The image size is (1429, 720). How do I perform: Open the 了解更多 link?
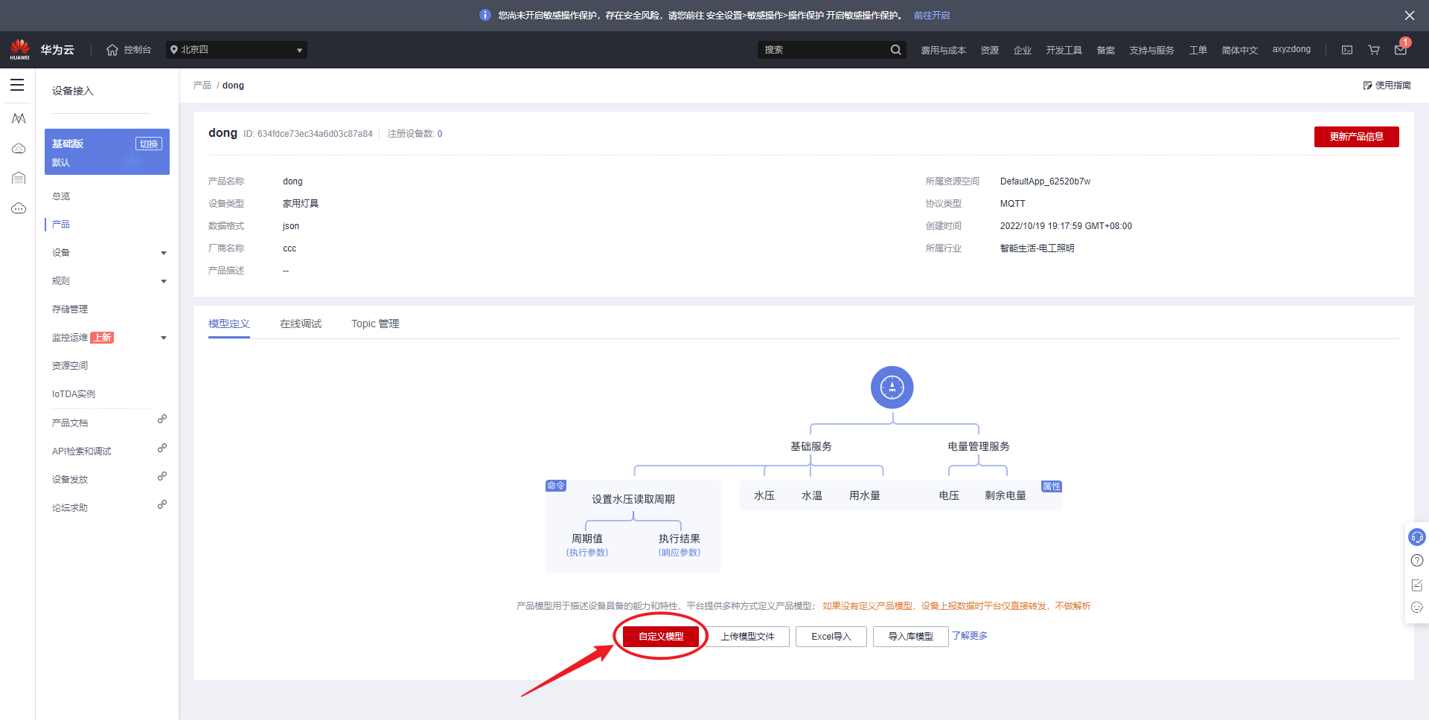(970, 636)
